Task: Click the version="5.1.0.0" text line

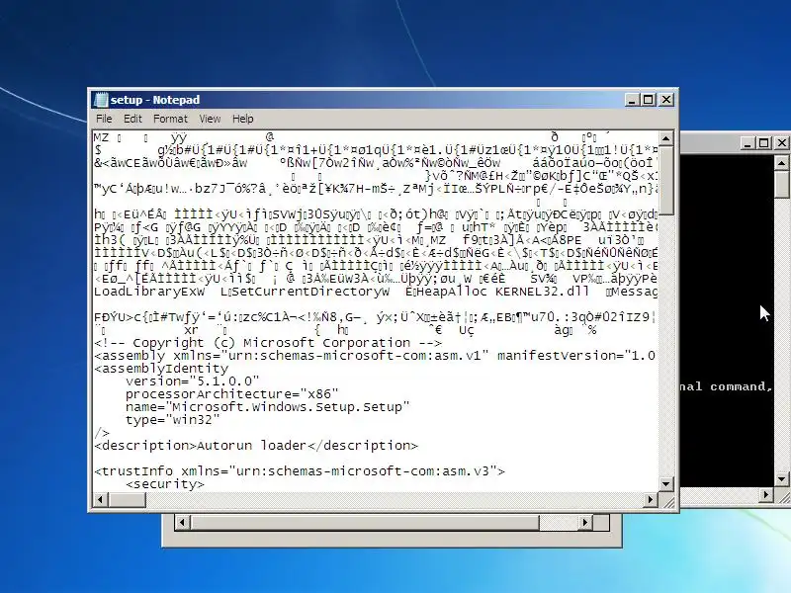Action: (192, 381)
